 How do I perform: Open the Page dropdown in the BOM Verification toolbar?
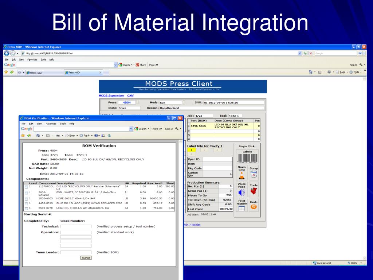(77, 136)
